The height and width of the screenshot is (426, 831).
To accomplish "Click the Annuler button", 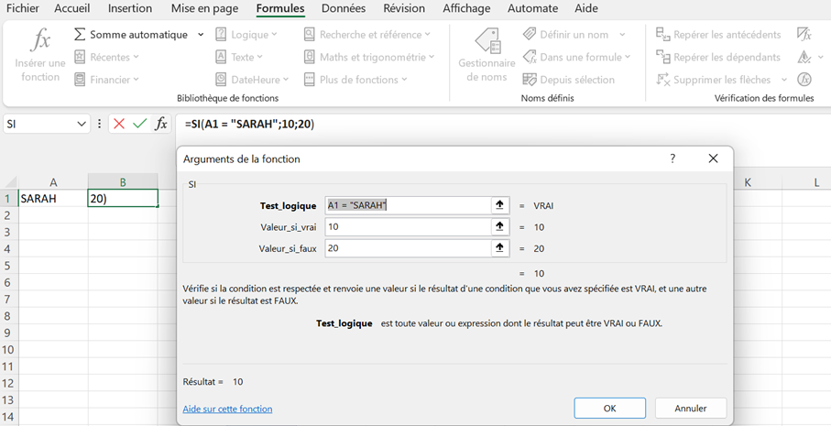I will click(x=691, y=409).
